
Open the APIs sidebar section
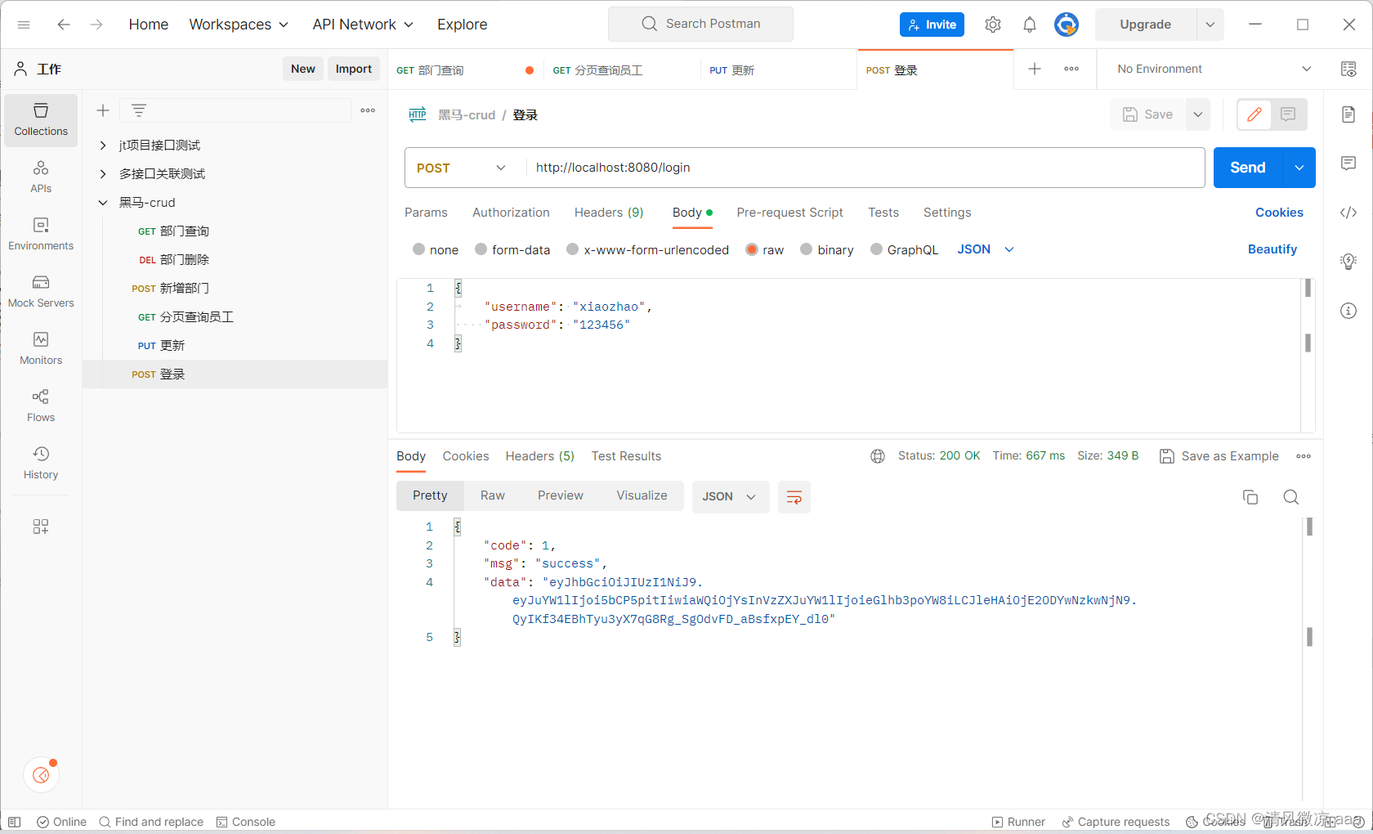click(x=41, y=177)
